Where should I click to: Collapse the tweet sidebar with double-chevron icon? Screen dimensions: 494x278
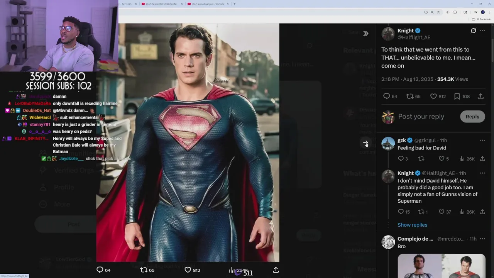pos(365,34)
